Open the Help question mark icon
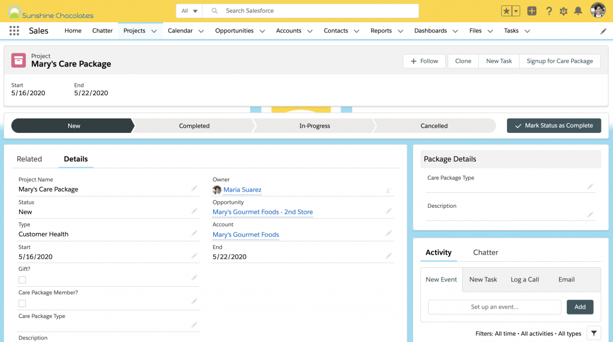Screen dimensions: 613x342 (x=549, y=11)
